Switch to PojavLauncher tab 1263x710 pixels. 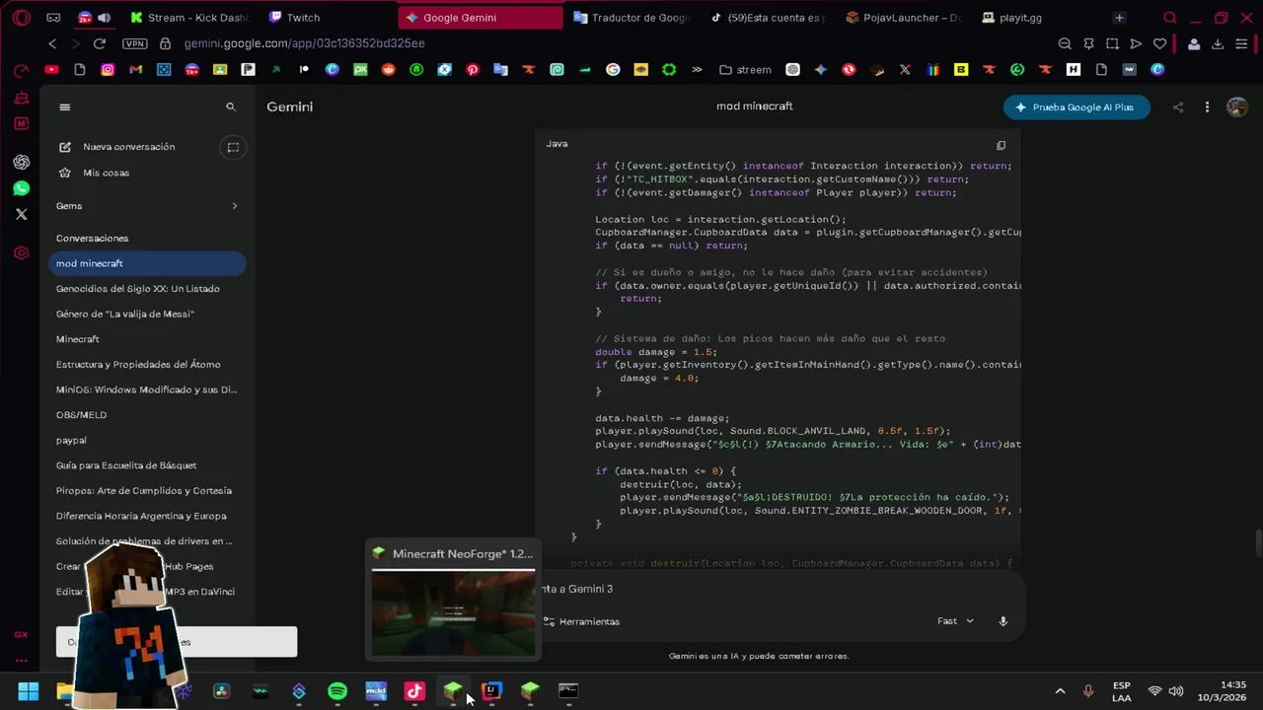pos(904,18)
